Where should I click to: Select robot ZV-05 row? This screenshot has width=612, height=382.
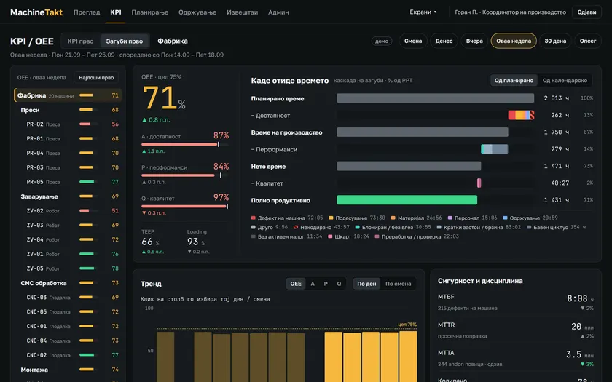tap(68, 268)
